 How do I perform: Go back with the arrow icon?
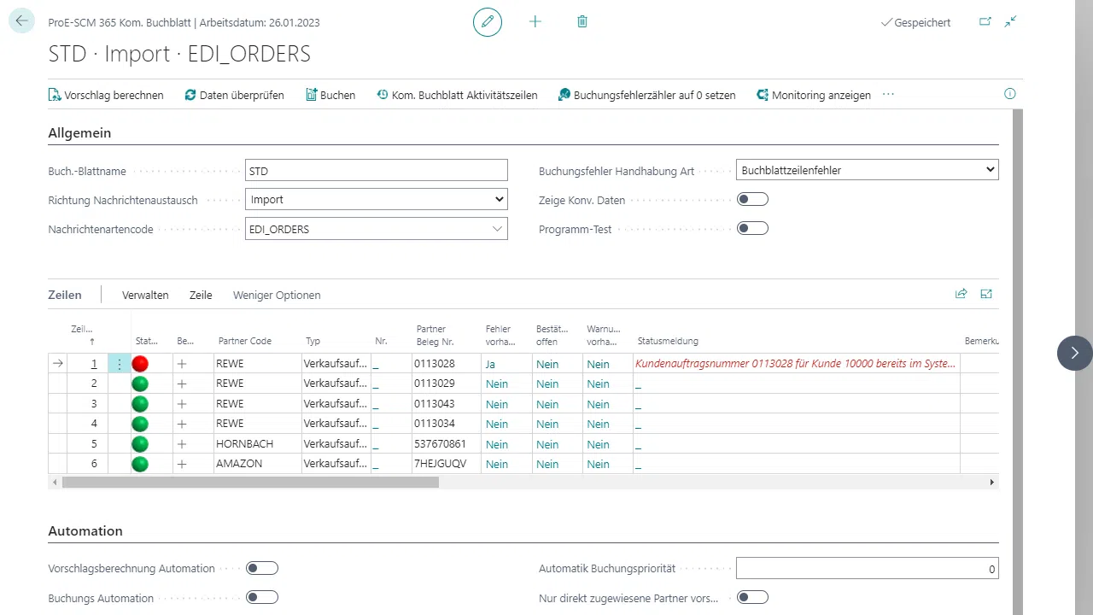(21, 21)
